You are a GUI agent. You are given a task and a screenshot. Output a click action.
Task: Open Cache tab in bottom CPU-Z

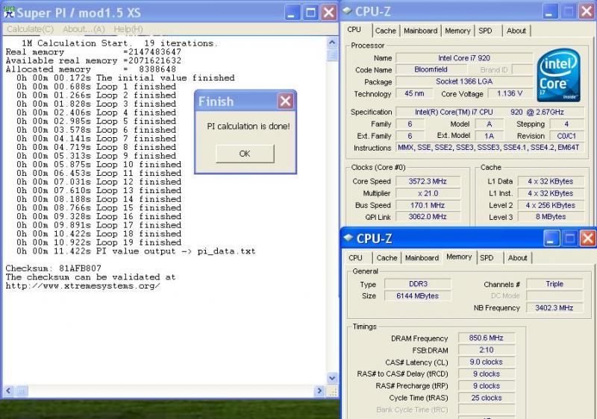tap(387, 258)
